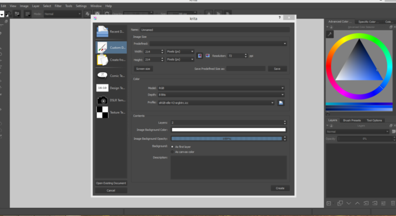
Task: Click the move layer into group icon
Action: 375,203
